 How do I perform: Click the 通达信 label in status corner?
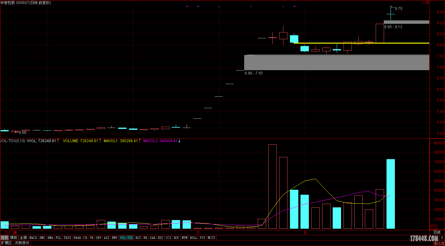pyautogui.click(x=439, y=244)
